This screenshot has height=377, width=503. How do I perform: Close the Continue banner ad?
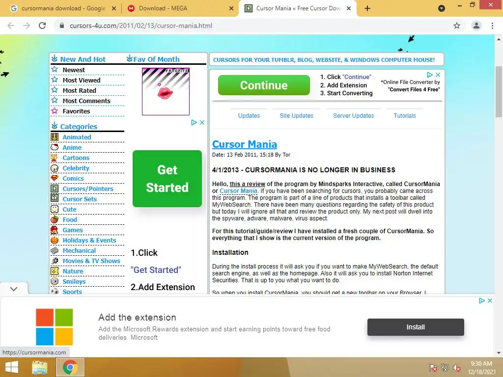click(x=438, y=75)
